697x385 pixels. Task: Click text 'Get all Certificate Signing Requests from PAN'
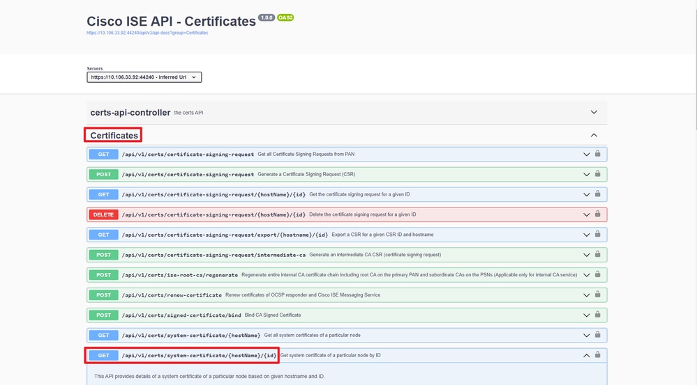(x=306, y=155)
